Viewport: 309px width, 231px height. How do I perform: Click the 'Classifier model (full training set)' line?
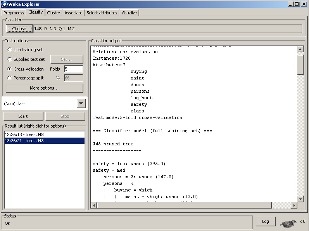(x=152, y=131)
